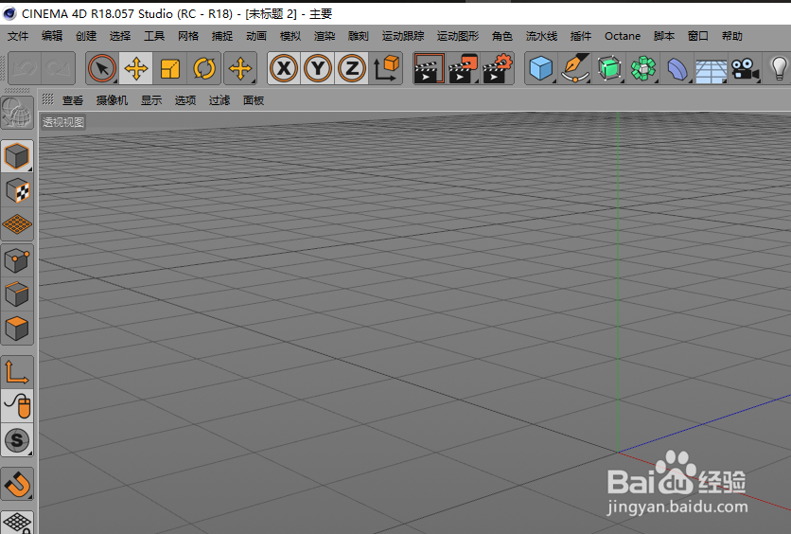The height and width of the screenshot is (534, 791).
Task: Open the viewport 查看 menu
Action: tap(73, 100)
